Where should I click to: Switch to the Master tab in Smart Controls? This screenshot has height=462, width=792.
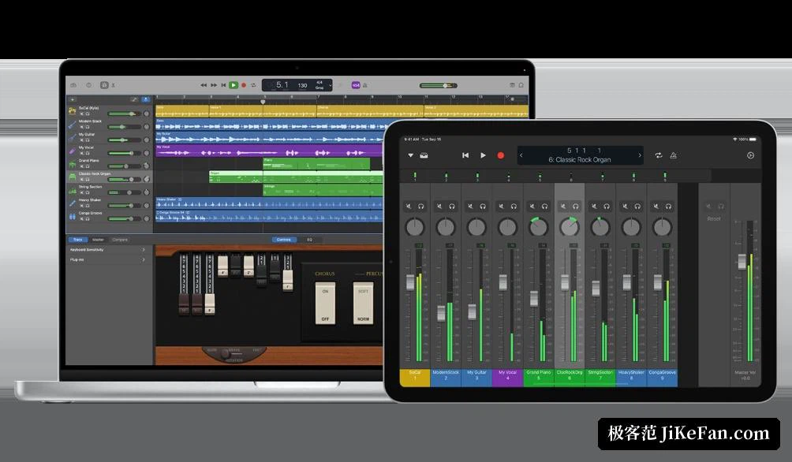click(98, 240)
